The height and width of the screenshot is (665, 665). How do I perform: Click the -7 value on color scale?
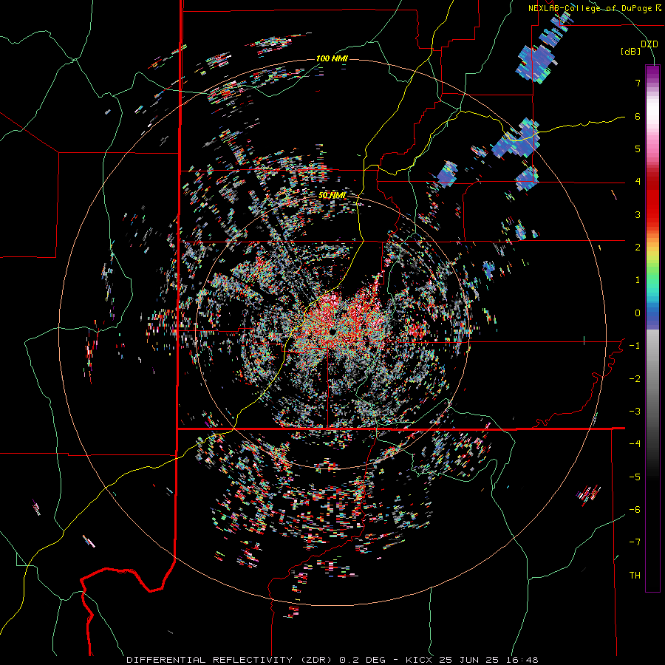click(x=635, y=542)
